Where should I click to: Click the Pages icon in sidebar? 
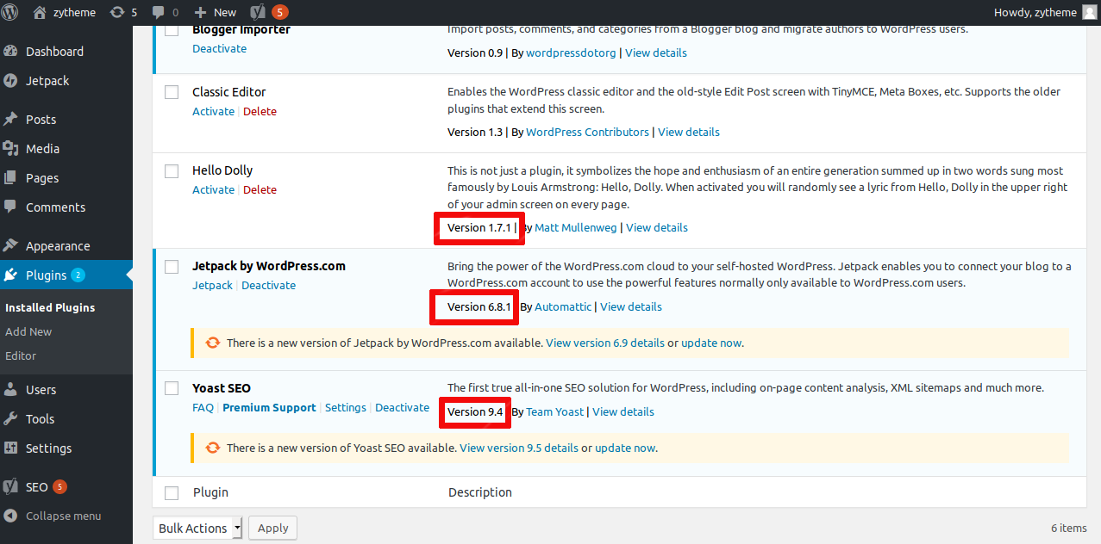point(11,178)
